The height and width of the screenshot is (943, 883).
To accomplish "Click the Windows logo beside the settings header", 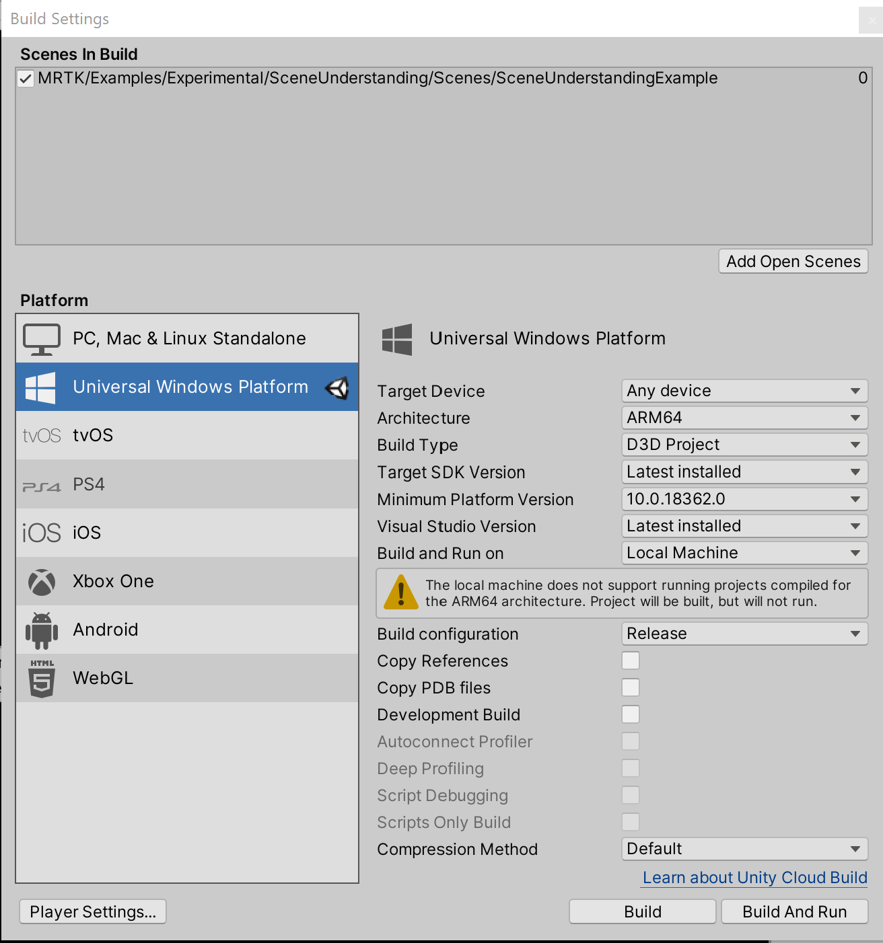I will click(x=397, y=339).
